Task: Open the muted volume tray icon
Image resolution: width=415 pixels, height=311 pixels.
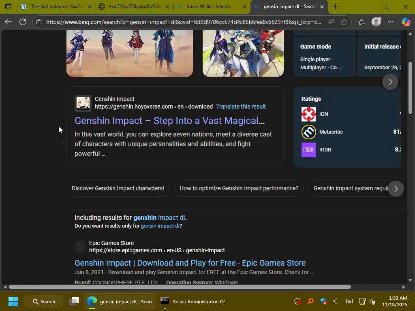Action: (x=372, y=301)
